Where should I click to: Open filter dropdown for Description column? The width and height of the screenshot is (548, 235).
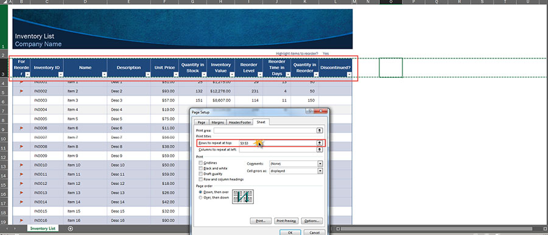point(148,74)
